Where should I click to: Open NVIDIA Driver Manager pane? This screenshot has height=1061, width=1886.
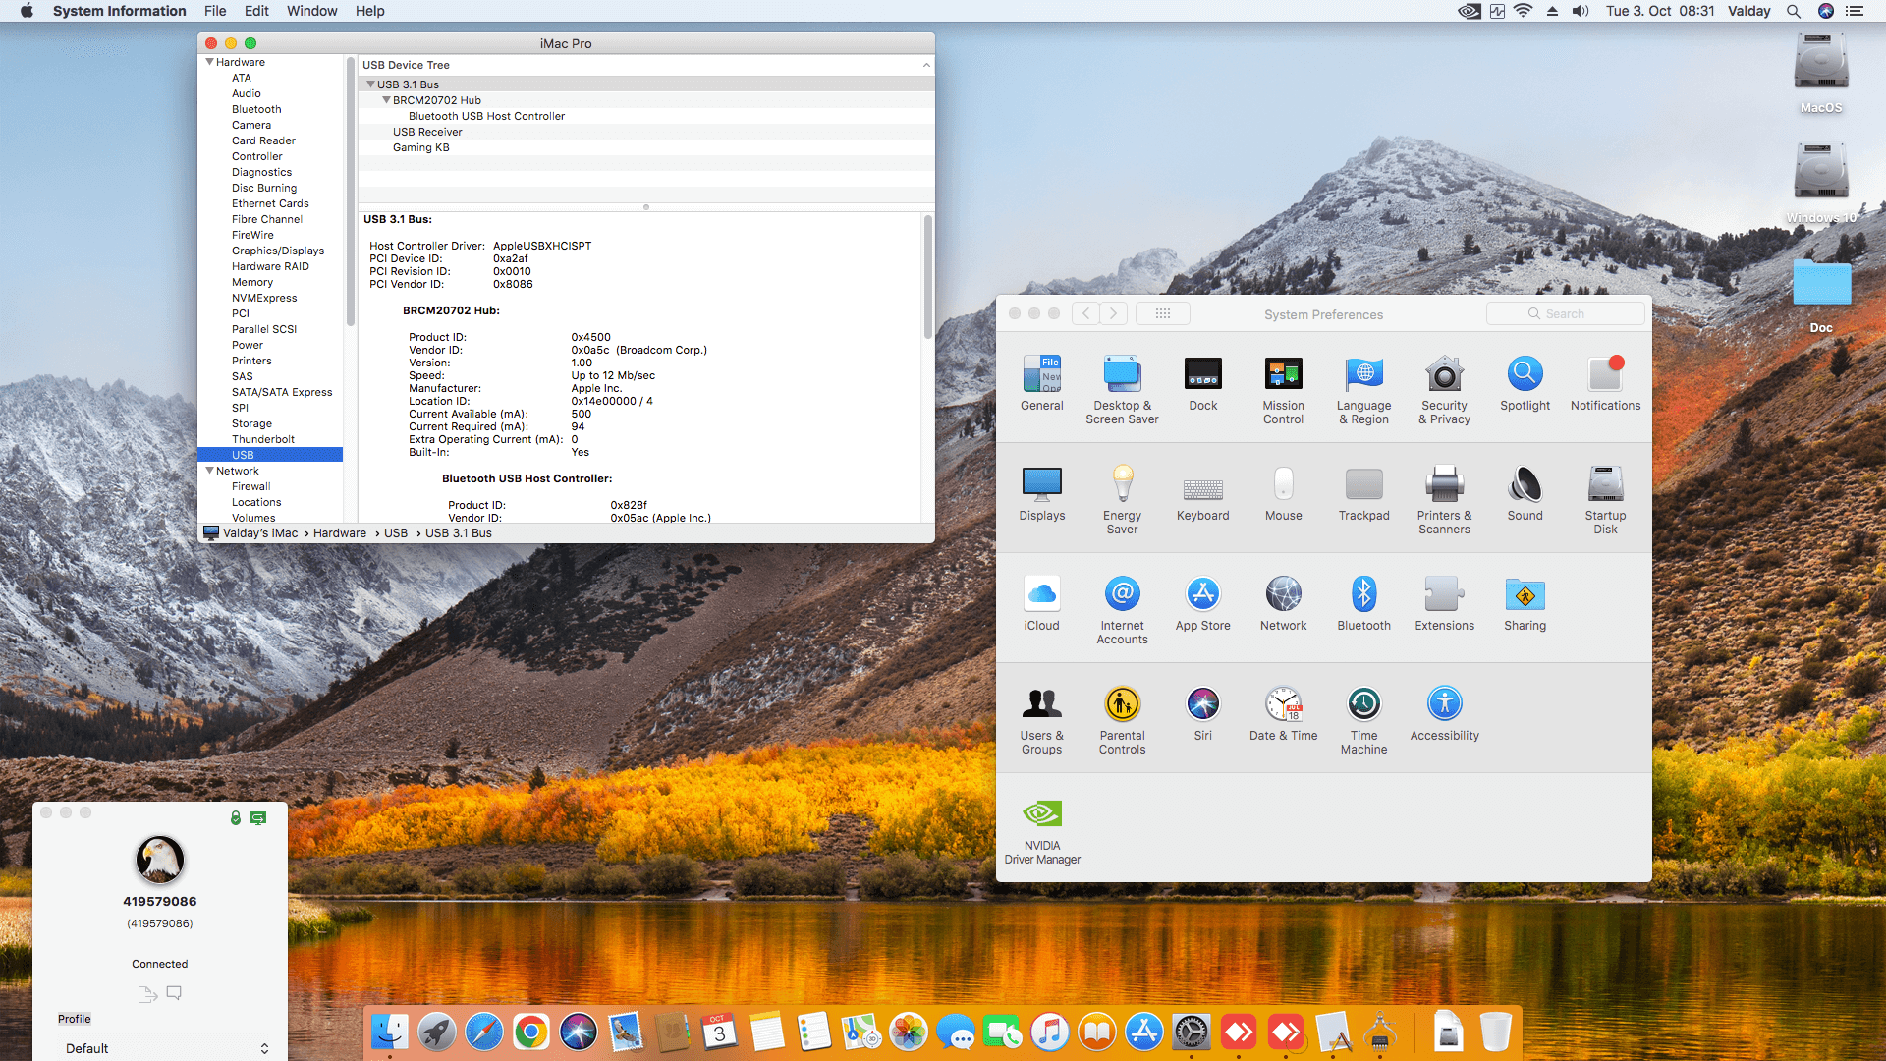point(1041,830)
